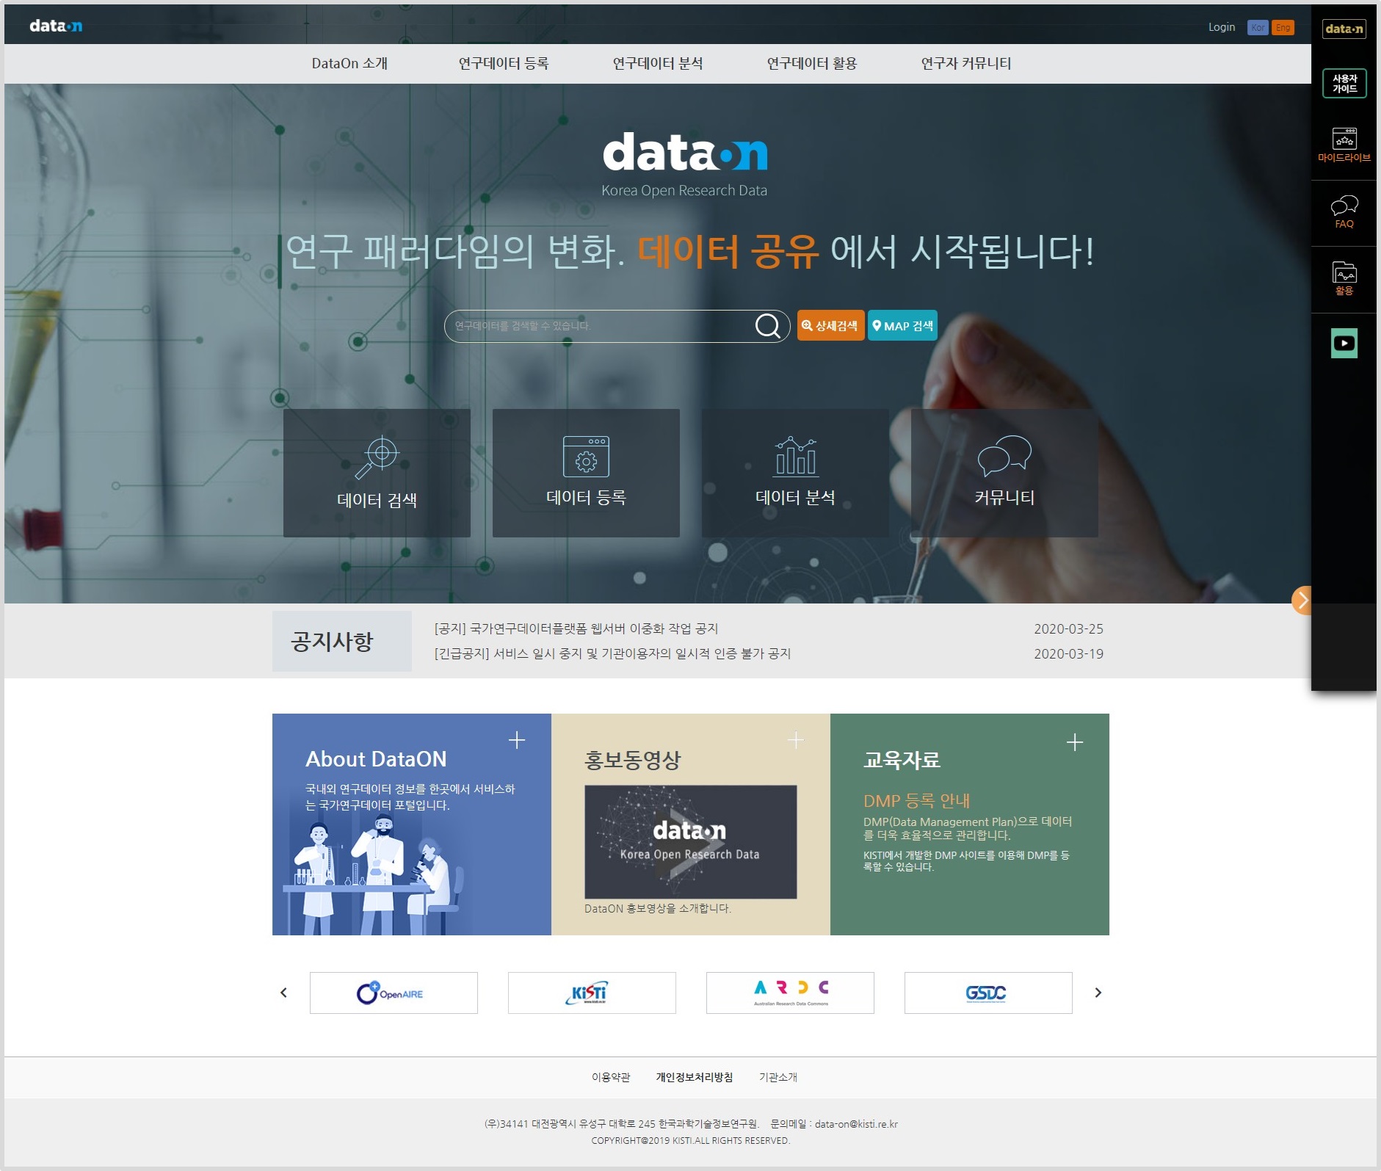Open the GSDC partner logo

coord(988,993)
